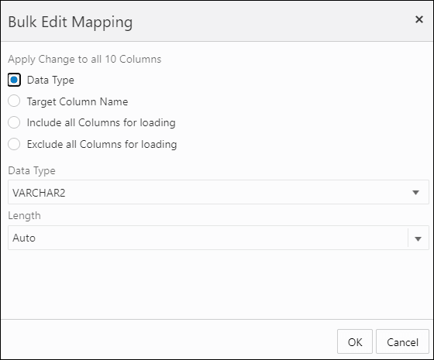Screen dimensions: 434x360
Task: Confirm changes with the OK button
Action: [x=355, y=341]
